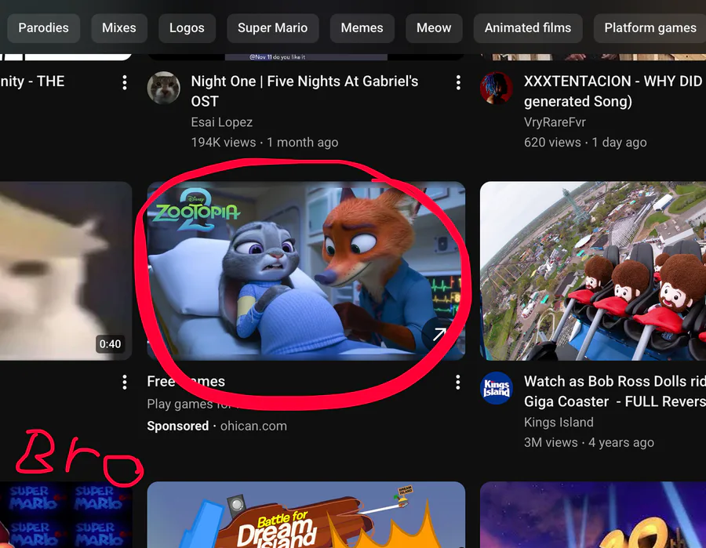Visit the Kings Island channel name
706x548 pixels.
(559, 422)
